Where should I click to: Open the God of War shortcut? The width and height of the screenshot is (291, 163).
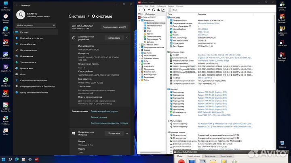pos(282,43)
